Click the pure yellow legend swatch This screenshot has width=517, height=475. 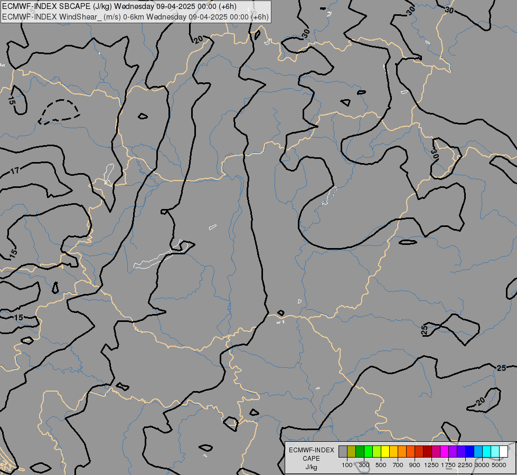pos(385,452)
